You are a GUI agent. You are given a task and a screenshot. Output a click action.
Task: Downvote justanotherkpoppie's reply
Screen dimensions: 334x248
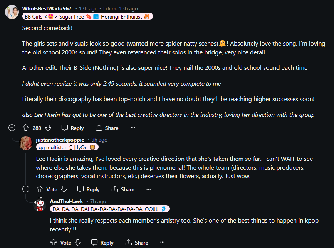coord(64,189)
